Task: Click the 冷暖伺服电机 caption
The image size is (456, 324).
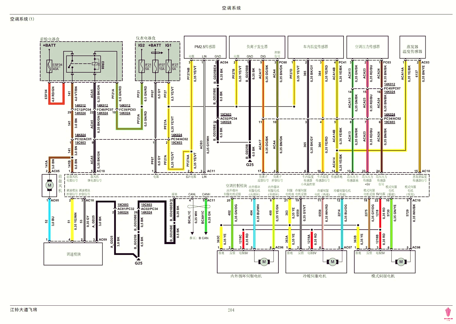Action: click(314, 276)
